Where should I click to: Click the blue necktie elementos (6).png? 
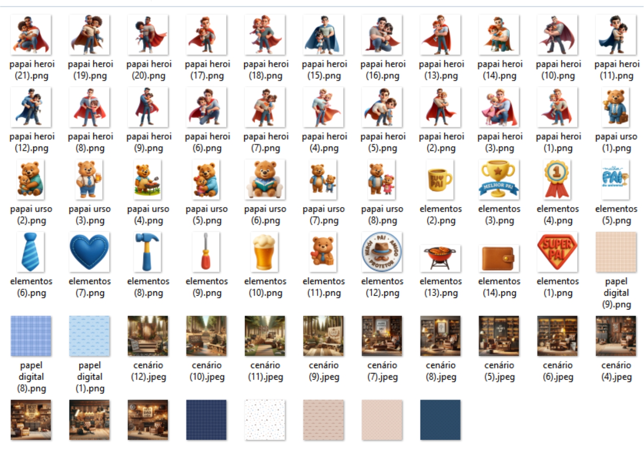(x=31, y=252)
